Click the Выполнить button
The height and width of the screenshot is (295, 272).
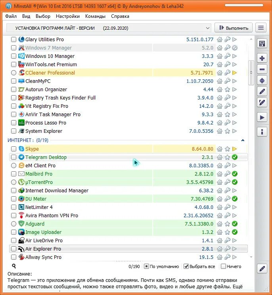[234, 28]
